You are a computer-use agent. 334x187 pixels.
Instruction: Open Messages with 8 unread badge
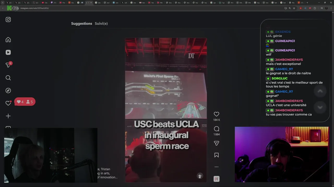point(8,65)
